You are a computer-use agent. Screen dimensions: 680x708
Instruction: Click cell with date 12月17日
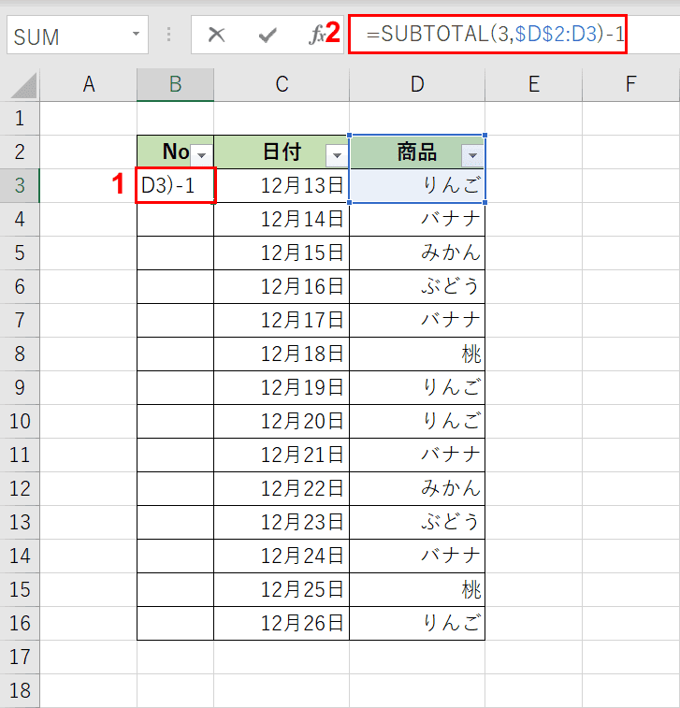282,320
